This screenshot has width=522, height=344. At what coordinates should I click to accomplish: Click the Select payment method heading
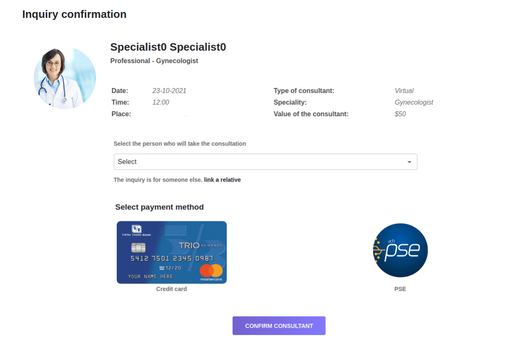point(159,207)
